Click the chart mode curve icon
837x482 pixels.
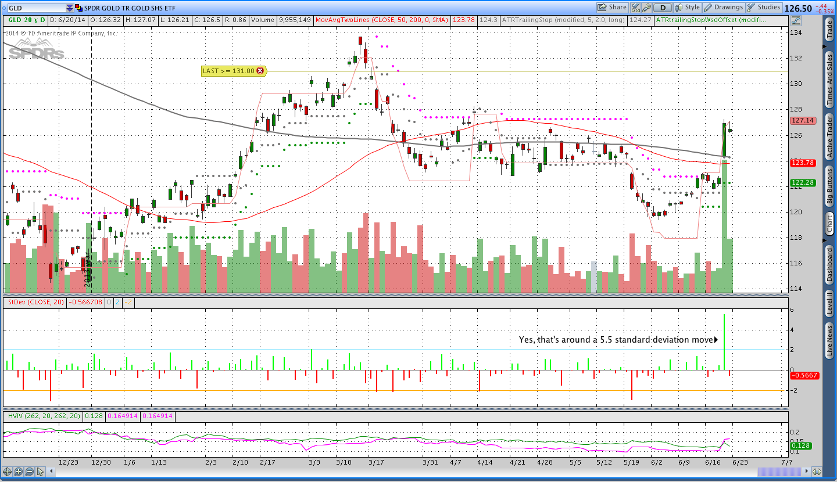[796, 20]
